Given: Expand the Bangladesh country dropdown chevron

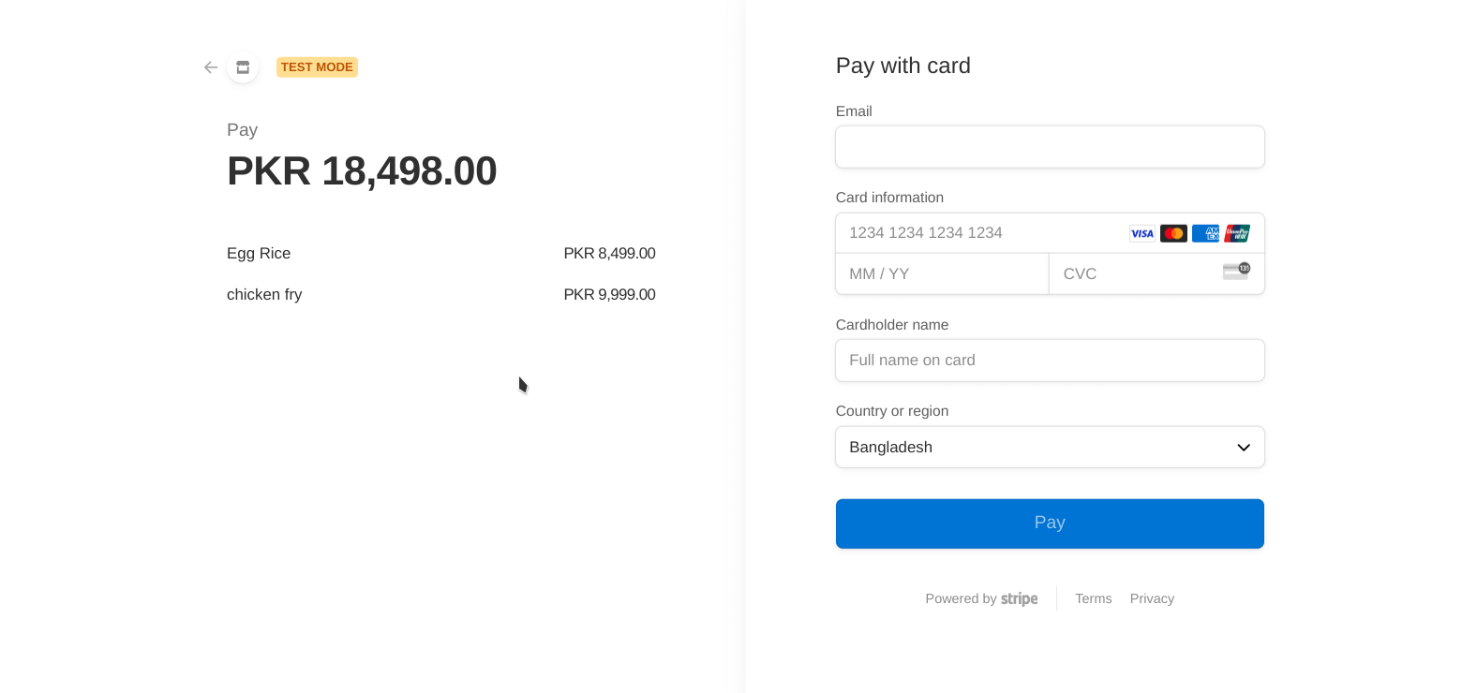Looking at the screenshot, I should click(x=1244, y=447).
